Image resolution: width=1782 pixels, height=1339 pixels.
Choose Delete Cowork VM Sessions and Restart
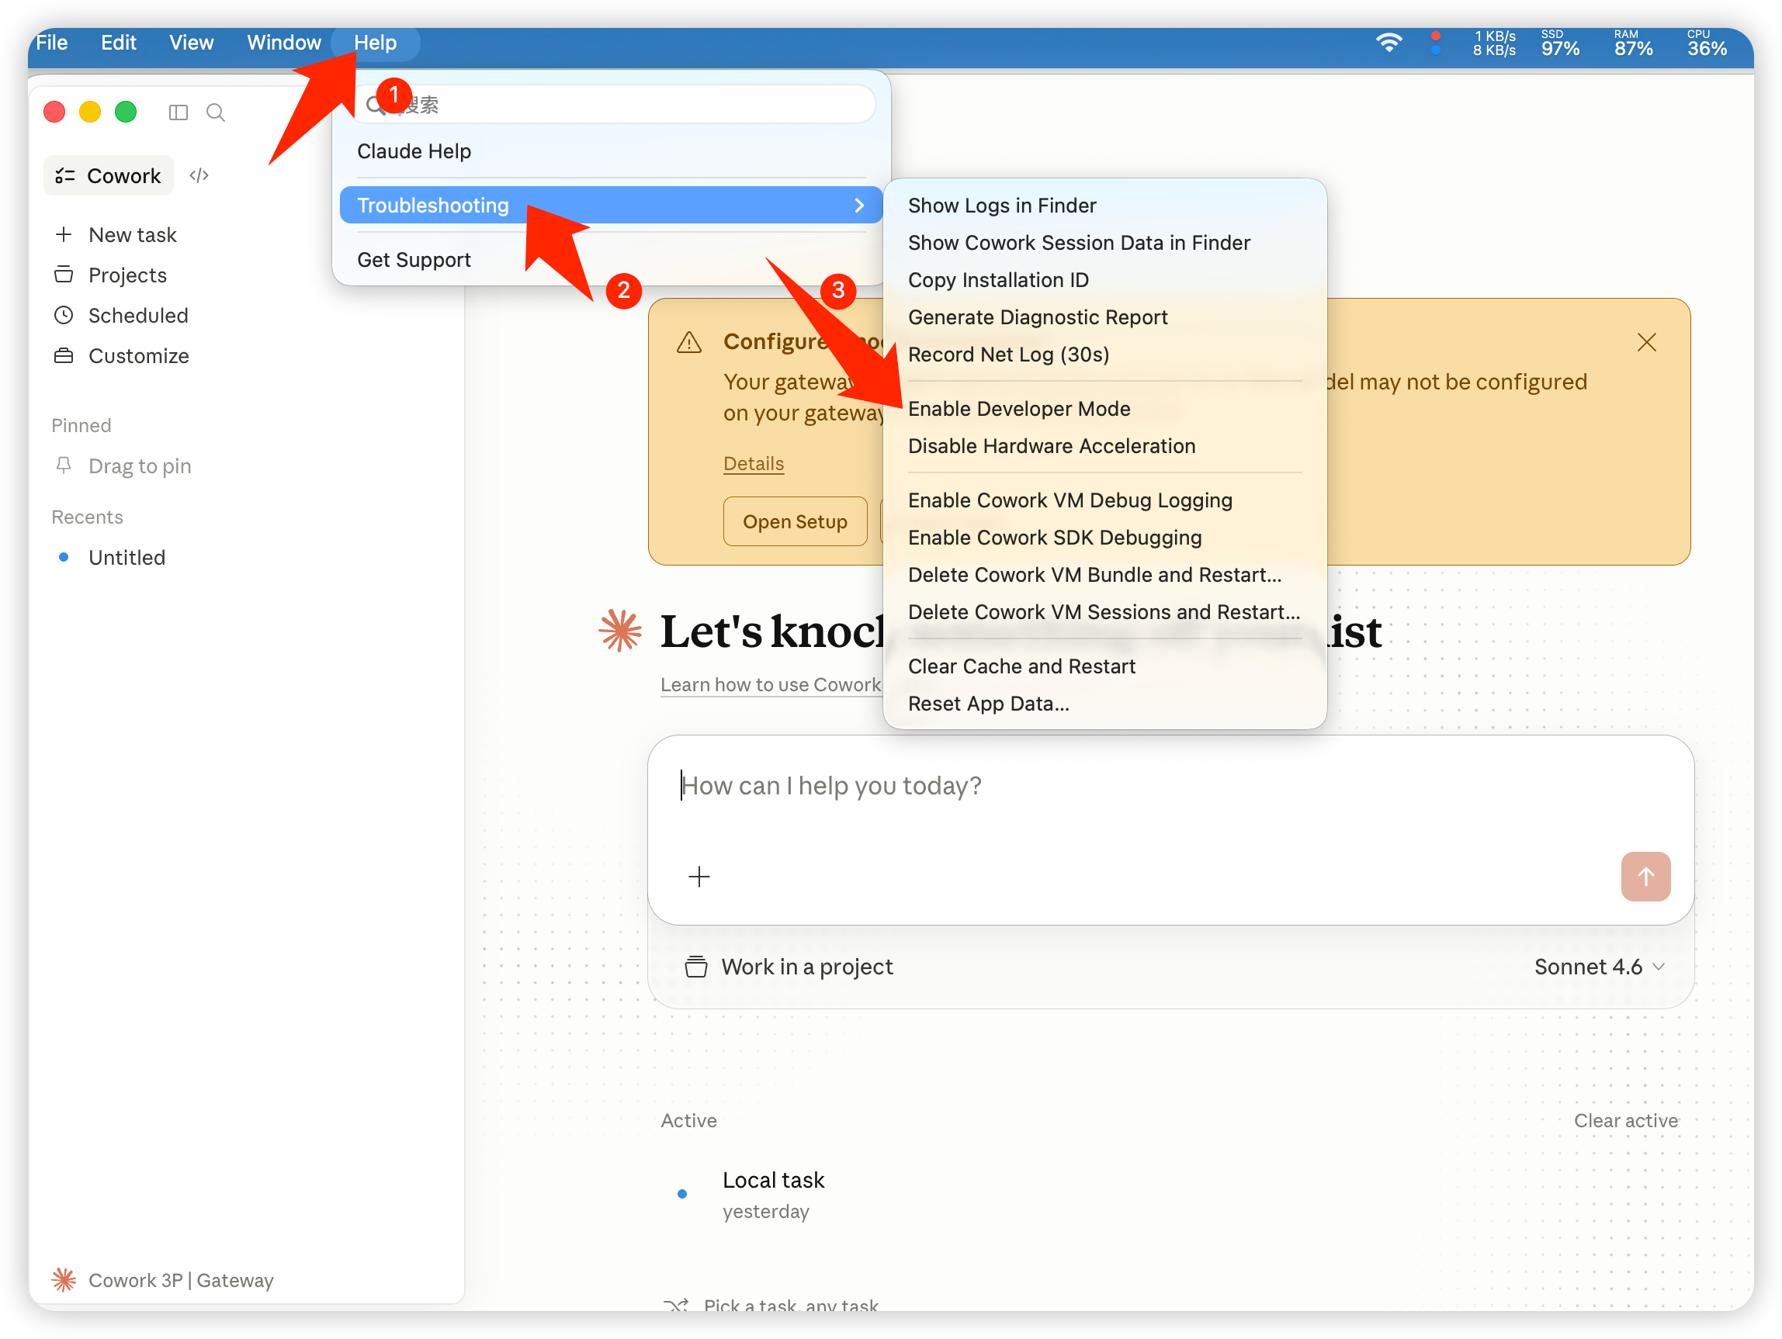click(x=1104, y=612)
